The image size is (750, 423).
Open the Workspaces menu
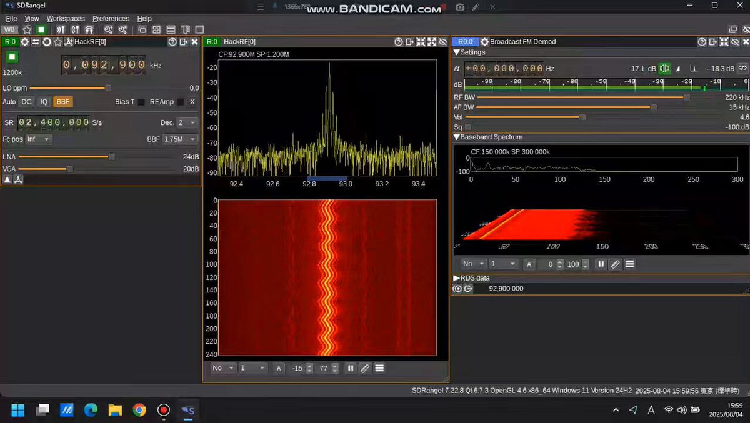click(x=66, y=19)
